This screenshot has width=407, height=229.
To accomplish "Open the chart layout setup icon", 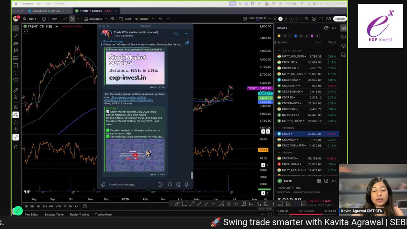I will coord(245,19).
